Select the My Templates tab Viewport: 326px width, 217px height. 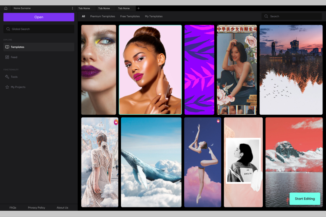point(154,16)
